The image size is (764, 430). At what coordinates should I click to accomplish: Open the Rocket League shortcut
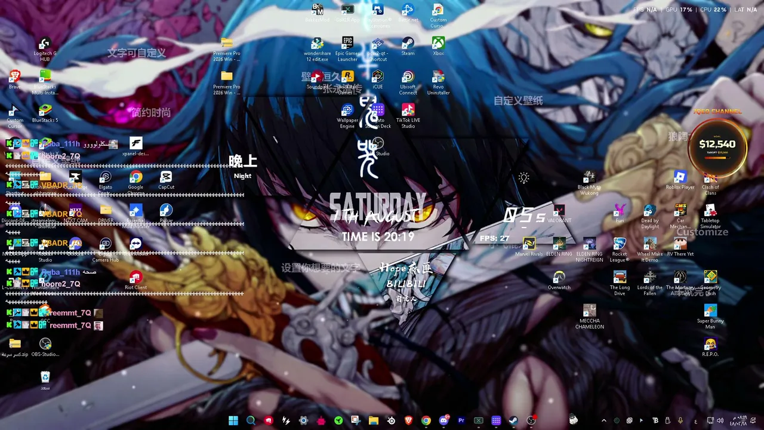pyautogui.click(x=620, y=250)
